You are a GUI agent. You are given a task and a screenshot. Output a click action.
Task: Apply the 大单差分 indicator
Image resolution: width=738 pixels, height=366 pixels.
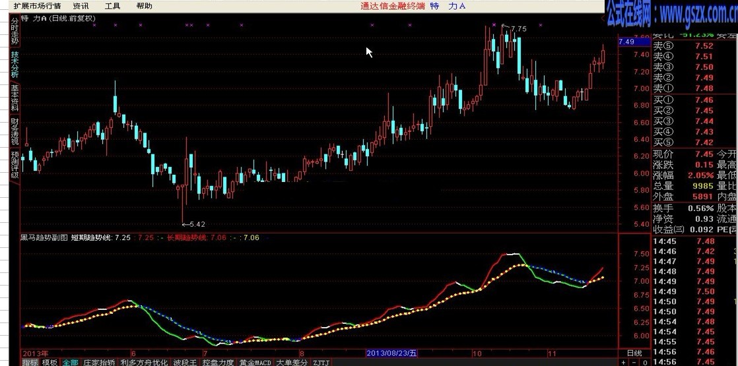[x=291, y=362]
